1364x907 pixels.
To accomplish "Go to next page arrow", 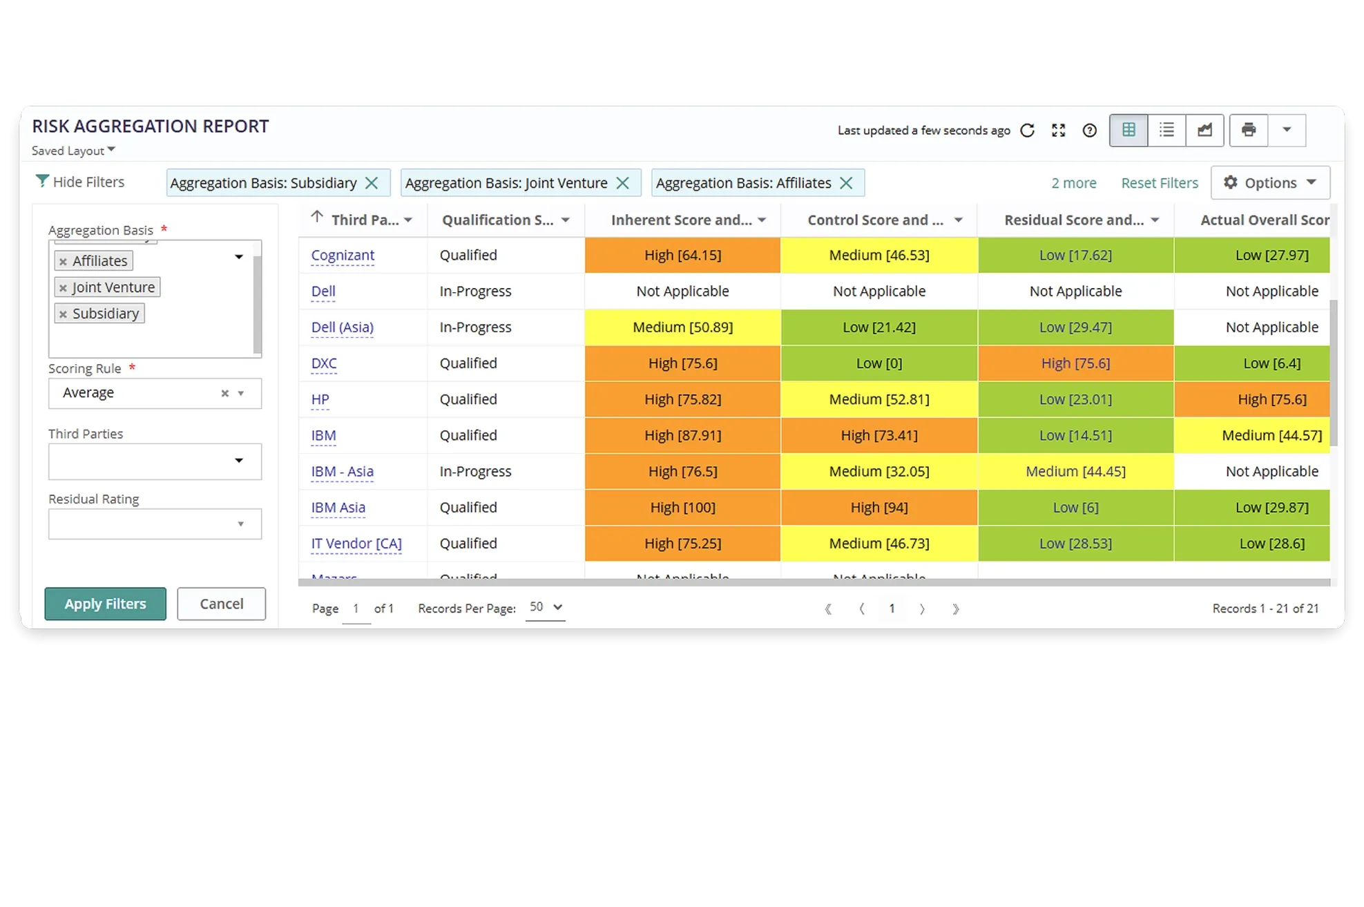I will [x=922, y=609].
